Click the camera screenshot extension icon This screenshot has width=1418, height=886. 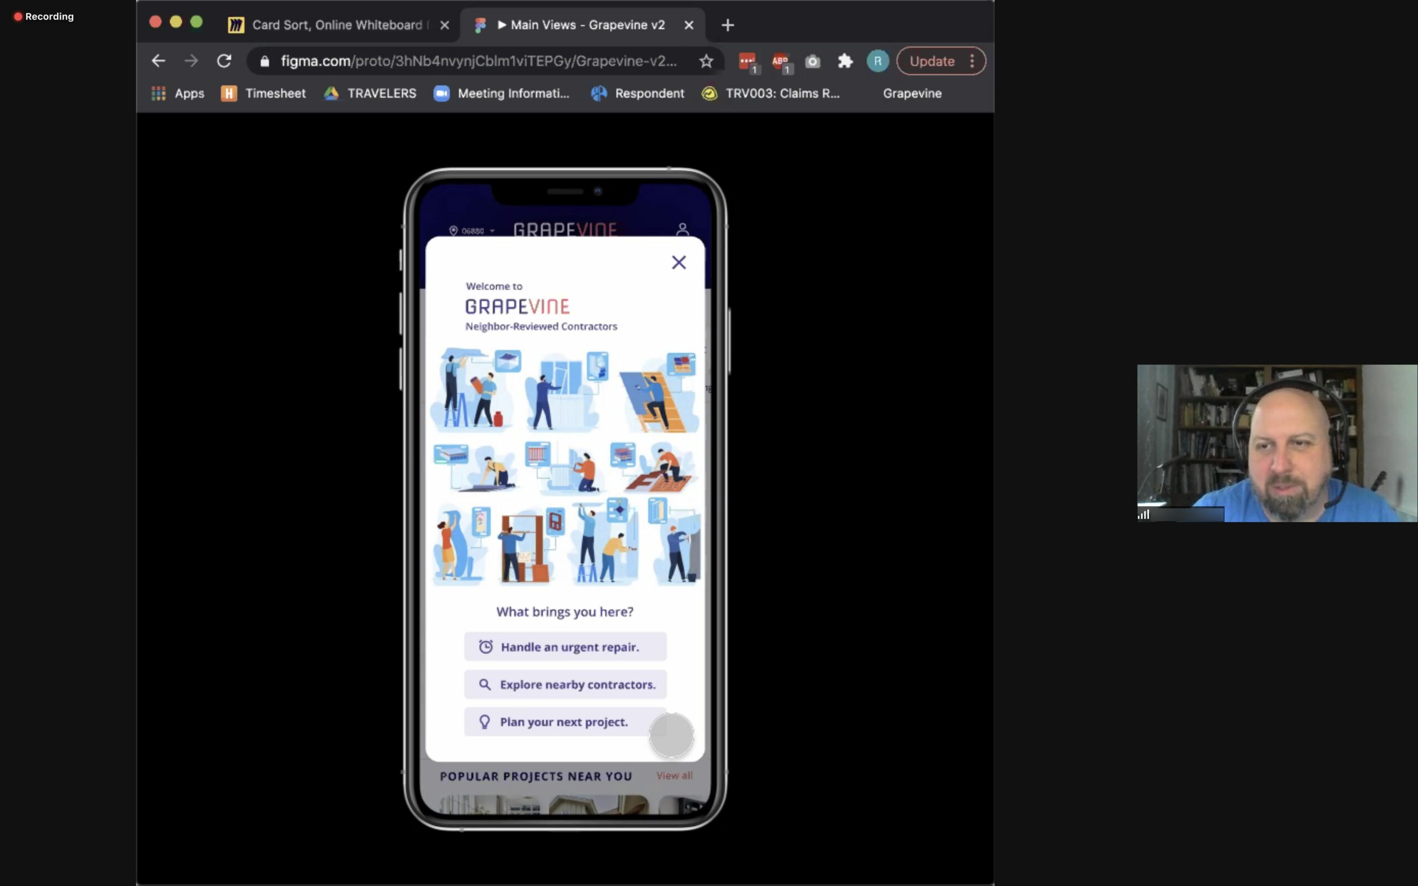point(812,61)
